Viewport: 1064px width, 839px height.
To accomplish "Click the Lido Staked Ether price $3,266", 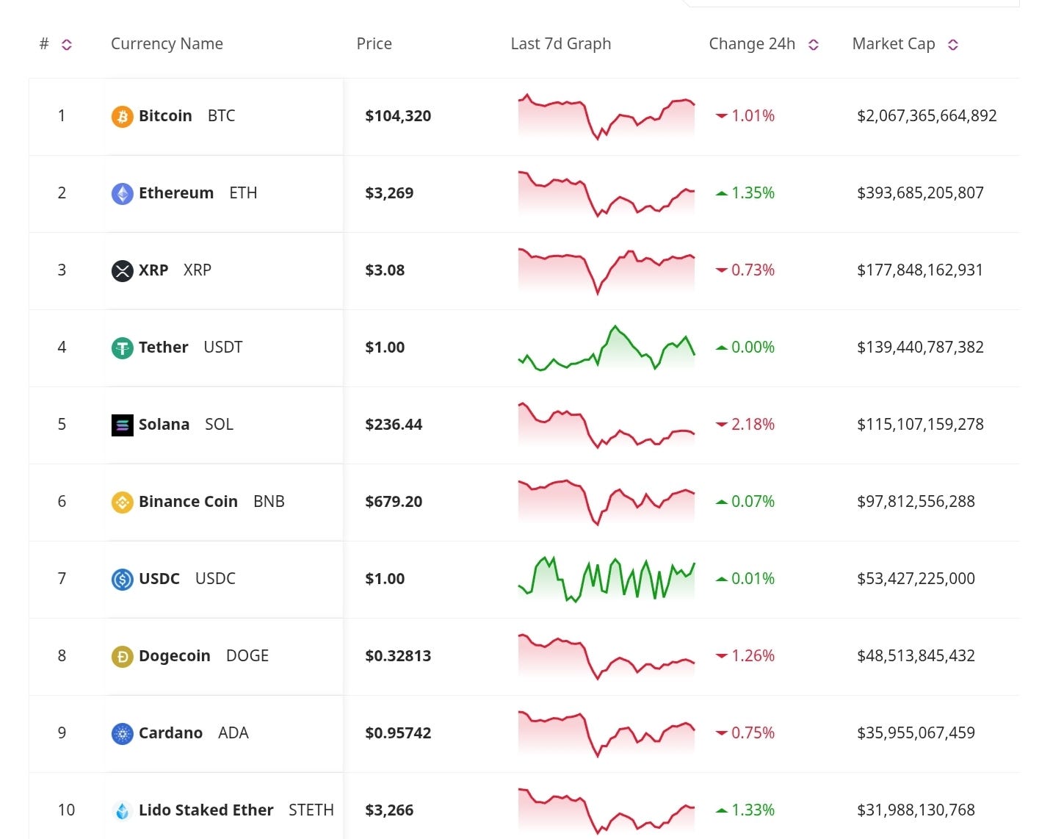I will (389, 810).
